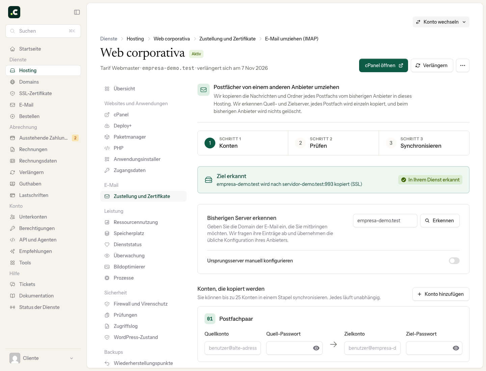Click the Domains globe icon

12,82
